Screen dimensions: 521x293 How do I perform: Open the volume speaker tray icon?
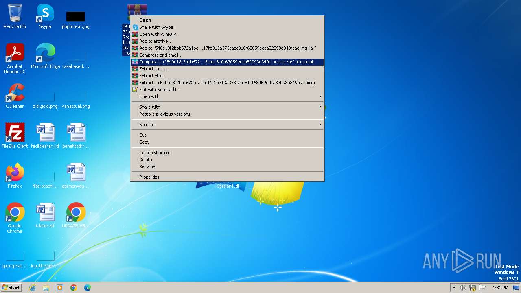[463, 288]
